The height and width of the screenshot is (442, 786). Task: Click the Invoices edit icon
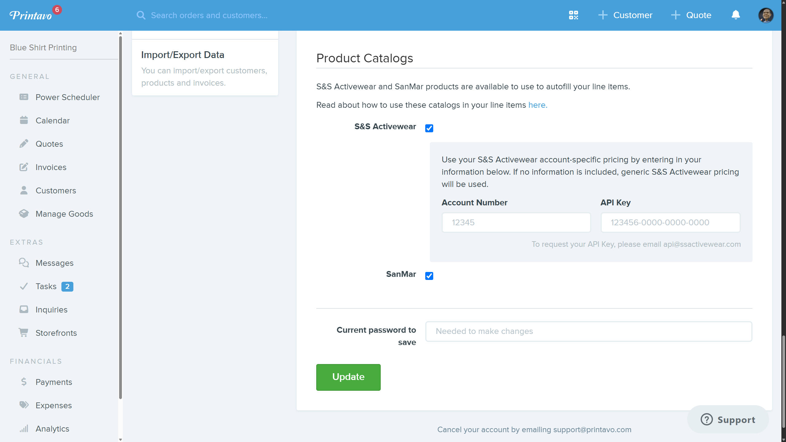point(24,167)
